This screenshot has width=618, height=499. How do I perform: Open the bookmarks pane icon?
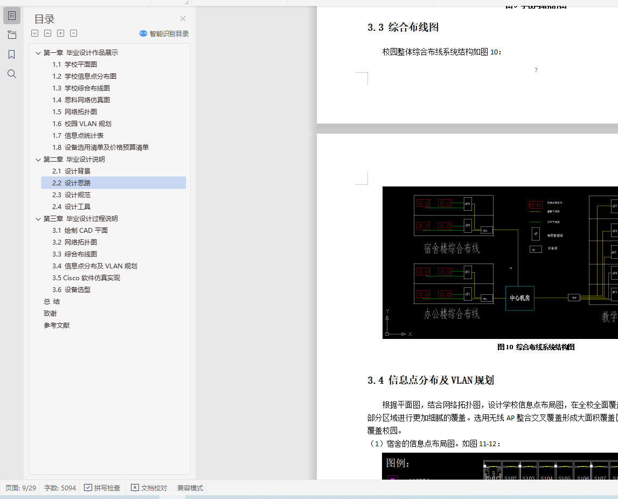12,54
